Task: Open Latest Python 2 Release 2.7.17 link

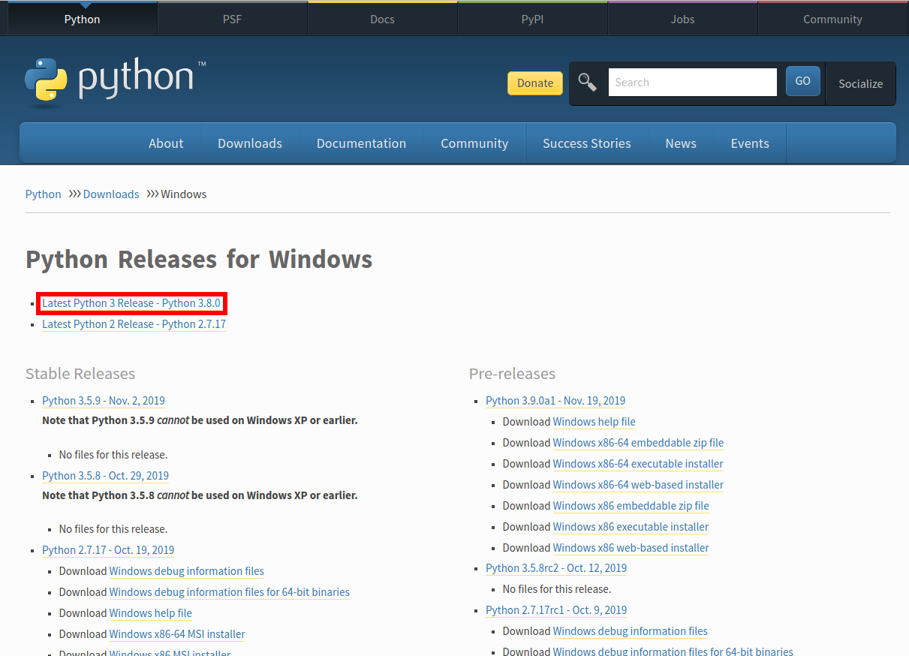Action: 134,324
